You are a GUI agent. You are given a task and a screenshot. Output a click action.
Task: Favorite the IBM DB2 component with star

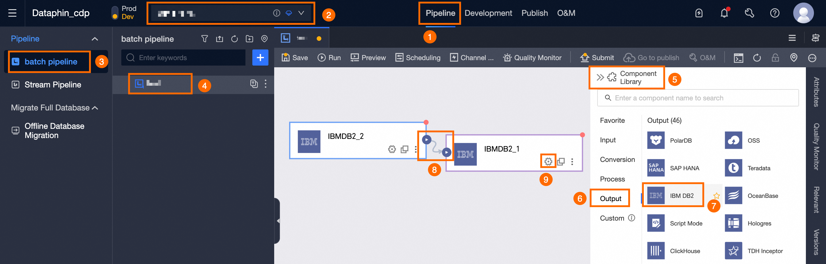(716, 196)
